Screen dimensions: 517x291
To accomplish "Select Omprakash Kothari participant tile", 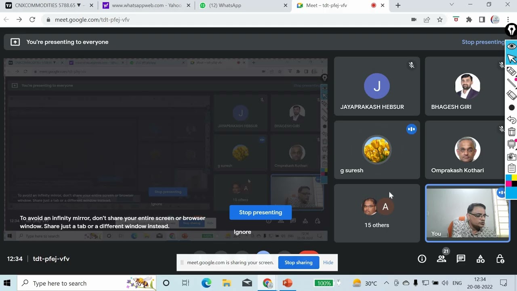I will coord(467,150).
